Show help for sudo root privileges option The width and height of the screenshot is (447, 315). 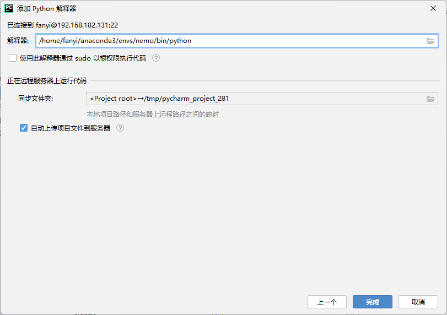coord(156,58)
